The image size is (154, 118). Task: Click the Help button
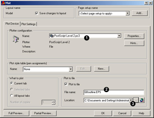(141, 113)
